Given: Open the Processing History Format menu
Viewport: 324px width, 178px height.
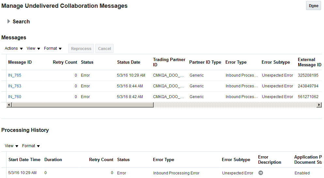Looking at the screenshot, I should coord(31,146).
